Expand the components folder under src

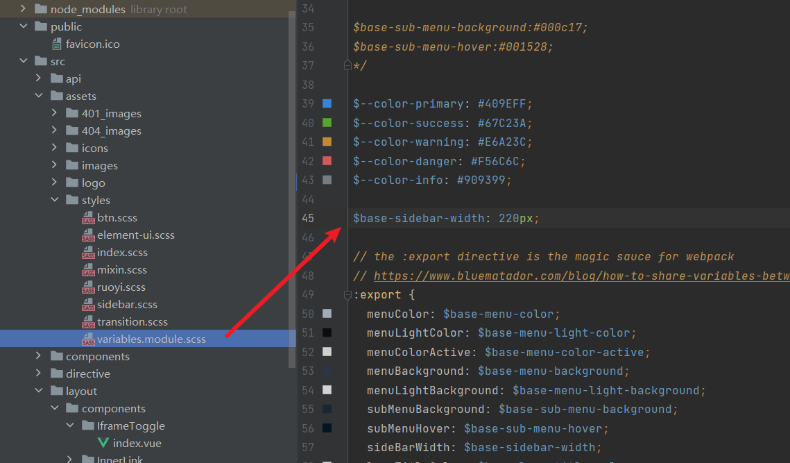pyautogui.click(x=39, y=355)
